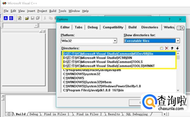This screenshot has width=190, height=117.
Task: Click the Save disk icon
Action: pos(33,18)
